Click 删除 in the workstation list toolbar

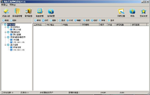tap(53, 20)
